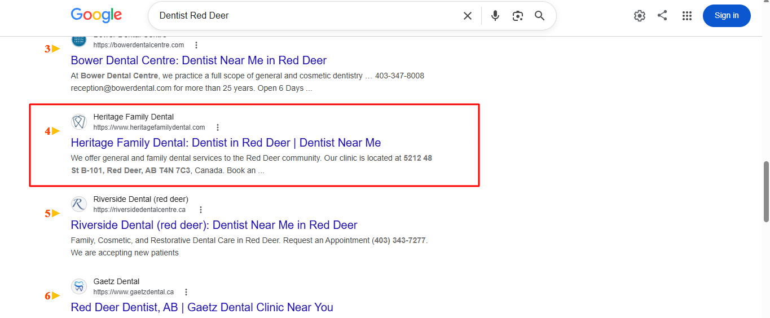Open more options for Bower Dental Centre result
This screenshot has width=770, height=318.
[196, 45]
